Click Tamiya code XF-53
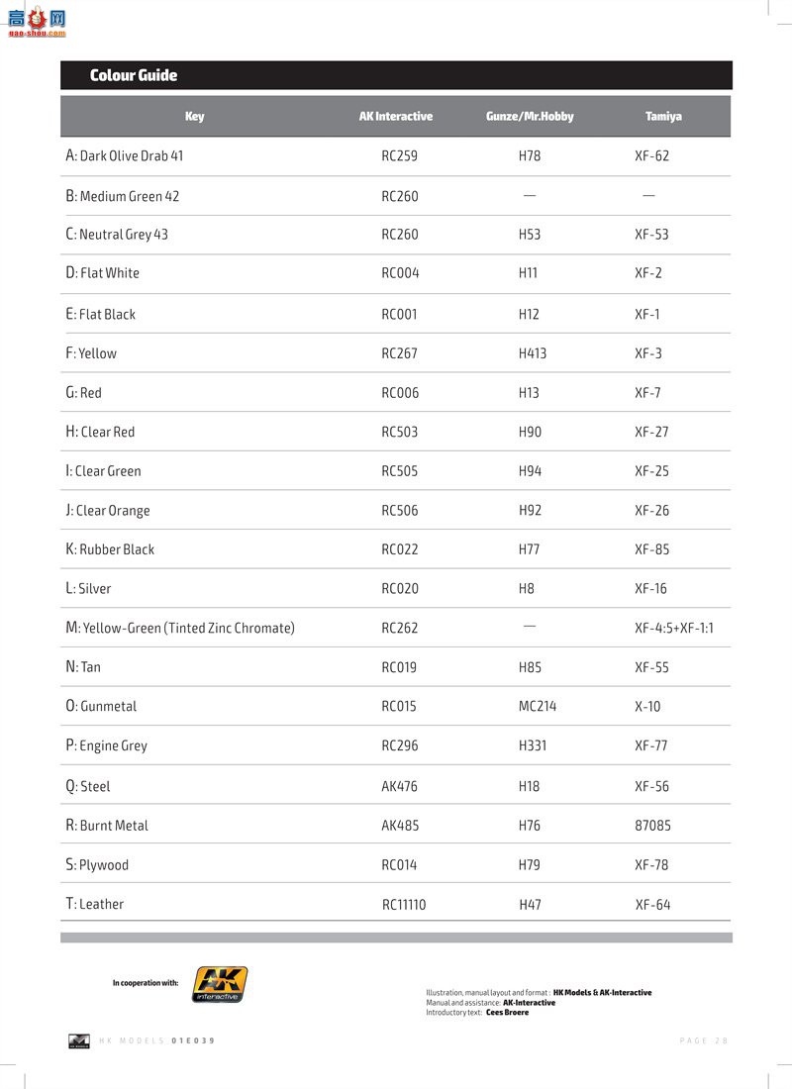The height and width of the screenshot is (1089, 792). pos(651,235)
